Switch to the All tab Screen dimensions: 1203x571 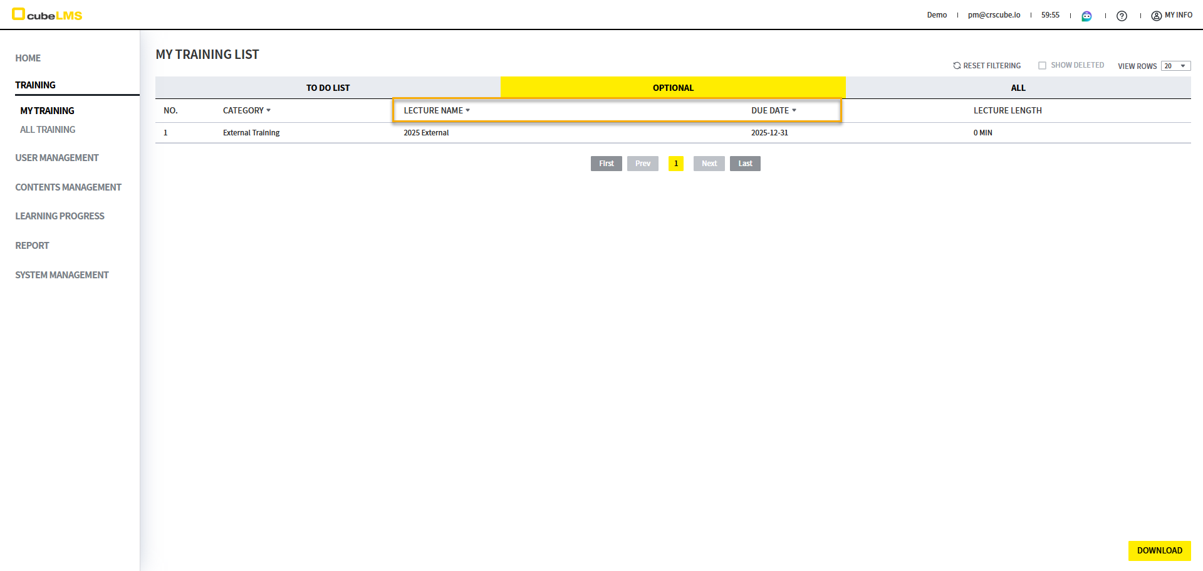pyautogui.click(x=1018, y=88)
